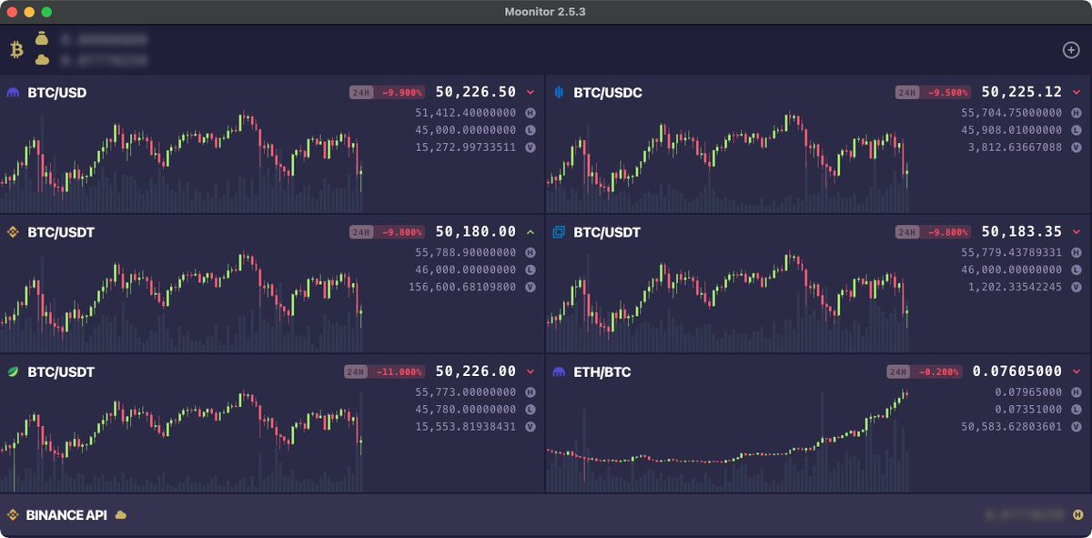The image size is (1092, 538).
Task: Click the V icon beside 15,272.99733511
Action: (x=531, y=147)
